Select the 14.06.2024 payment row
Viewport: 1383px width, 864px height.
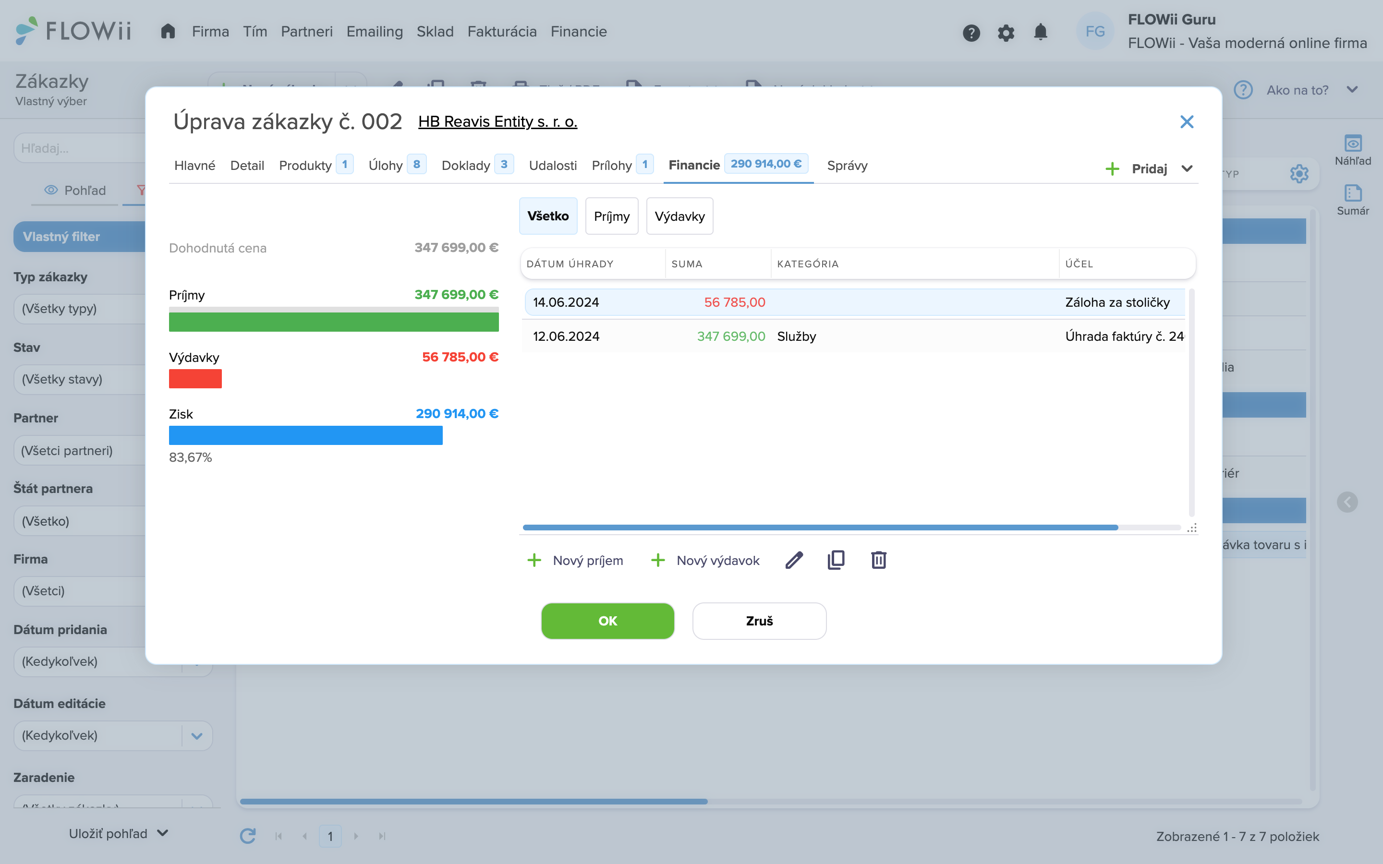point(855,302)
